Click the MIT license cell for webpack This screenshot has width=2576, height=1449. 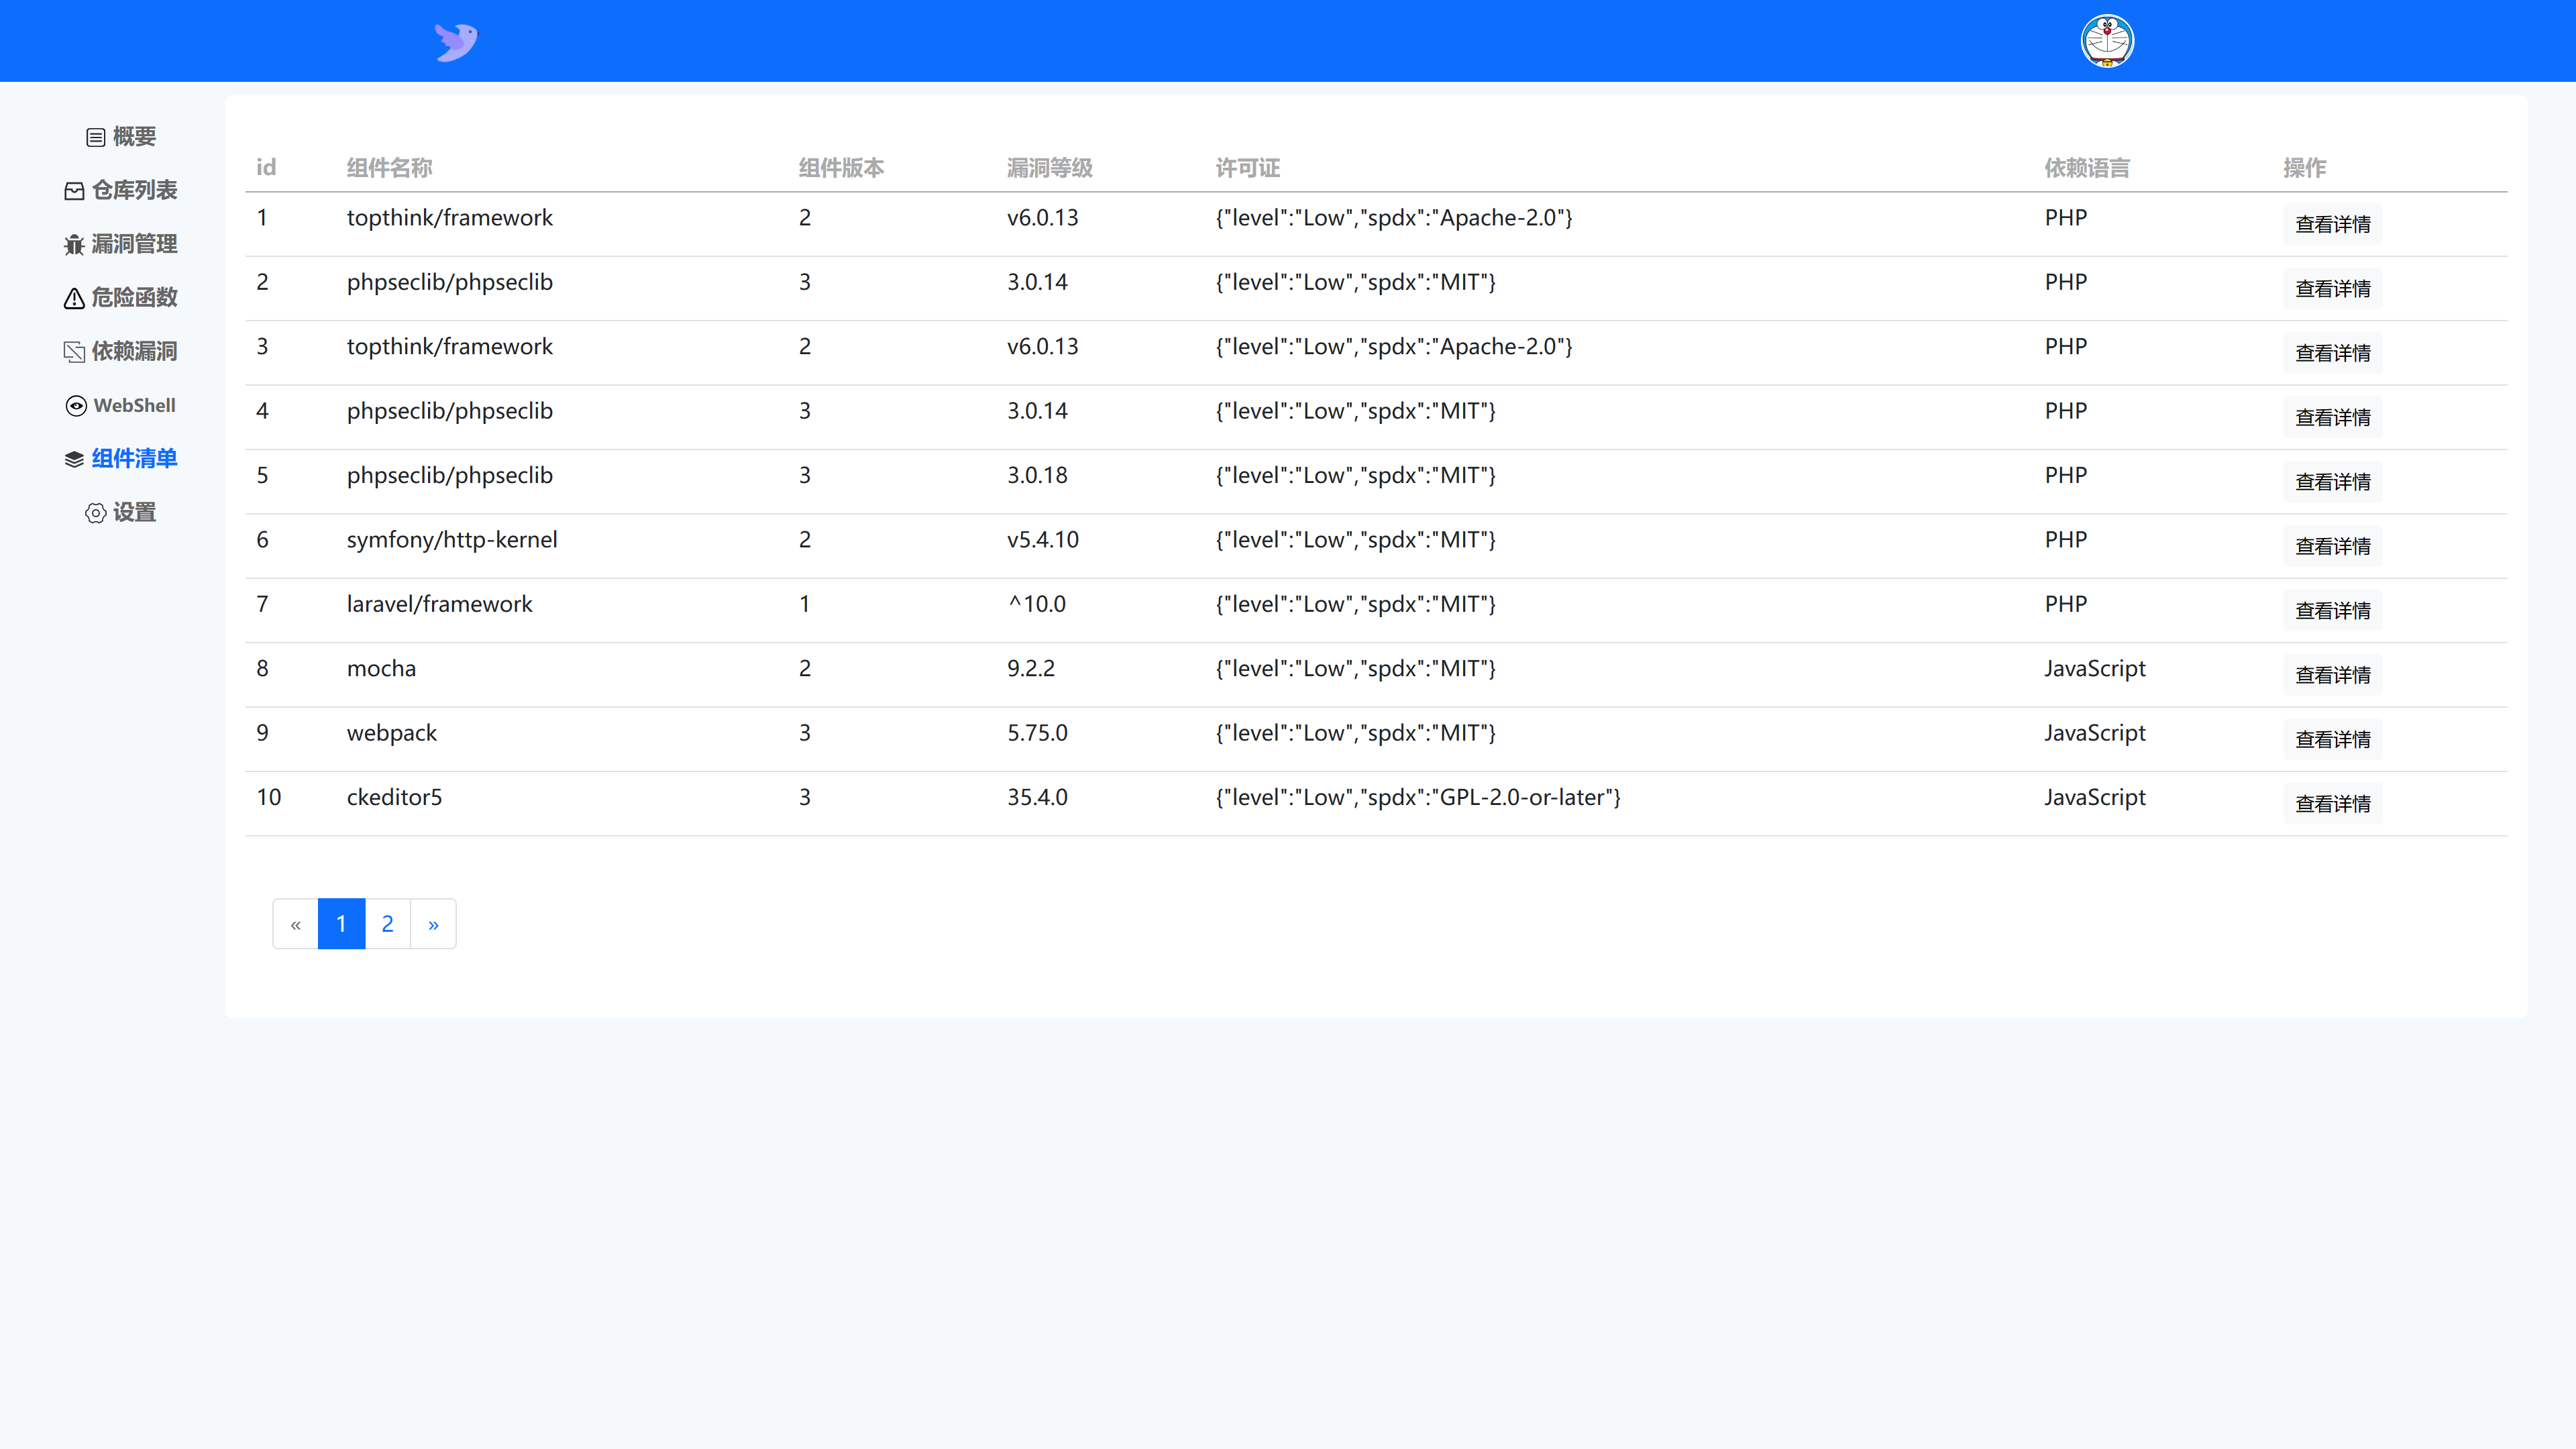(1355, 733)
